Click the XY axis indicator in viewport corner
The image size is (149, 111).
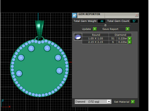[x=6, y=104]
